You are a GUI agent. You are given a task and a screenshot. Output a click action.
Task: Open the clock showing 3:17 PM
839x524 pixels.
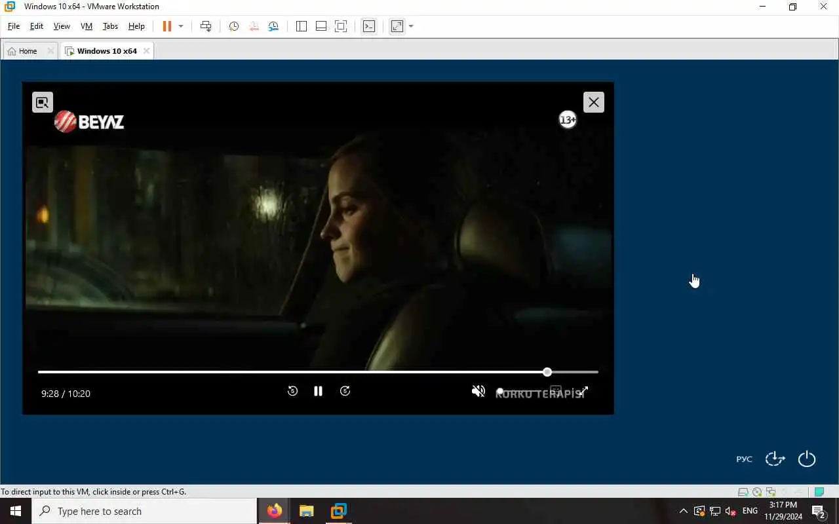coord(783,511)
